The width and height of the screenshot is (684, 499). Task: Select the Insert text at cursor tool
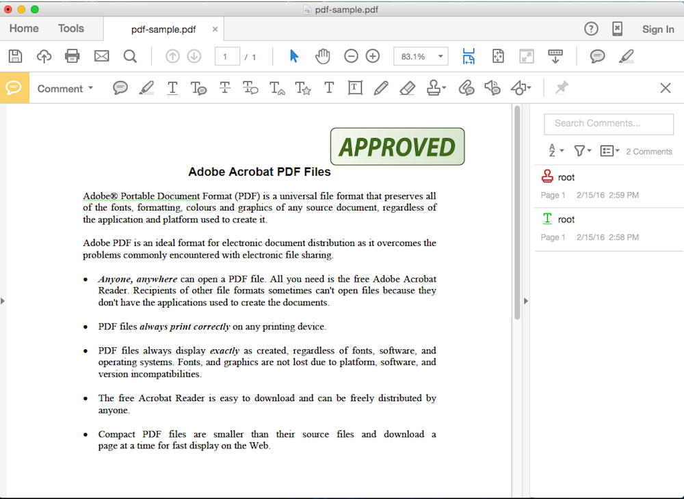277,88
